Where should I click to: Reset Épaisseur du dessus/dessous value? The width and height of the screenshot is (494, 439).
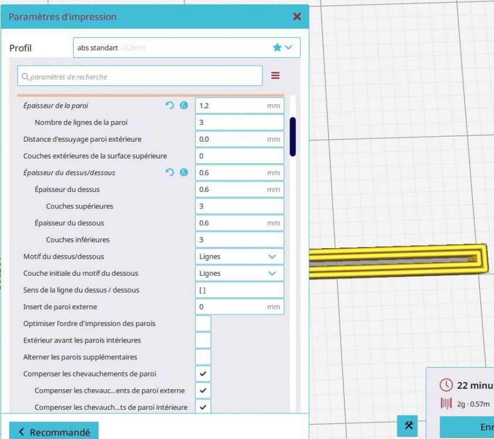click(169, 173)
